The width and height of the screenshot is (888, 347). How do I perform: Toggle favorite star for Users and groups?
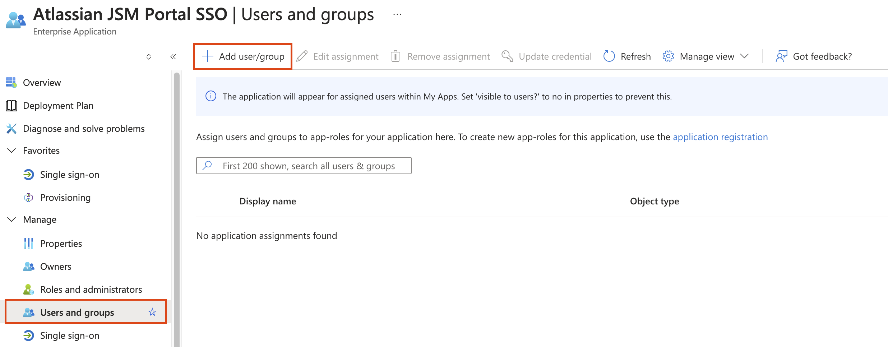pyautogui.click(x=152, y=312)
